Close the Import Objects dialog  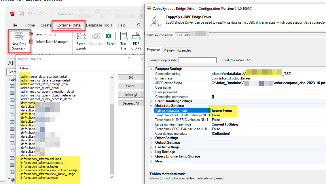pos(142,59)
